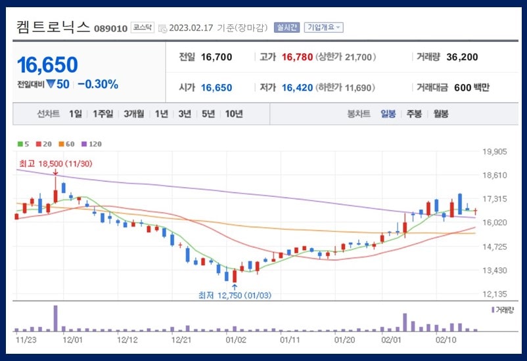Open the 기업개요 dropdown
The image size is (527, 361).
click(x=324, y=28)
